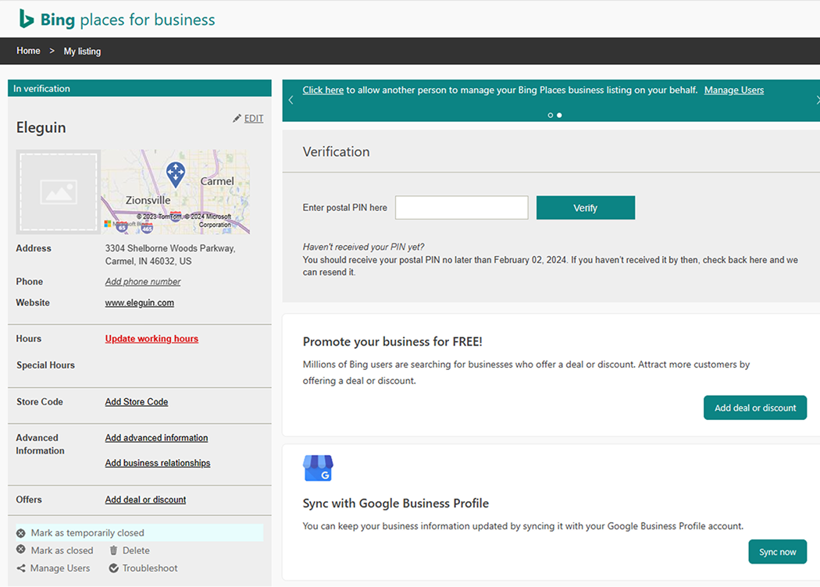Advance to the next banner message
The image size is (820, 587).
tap(817, 100)
